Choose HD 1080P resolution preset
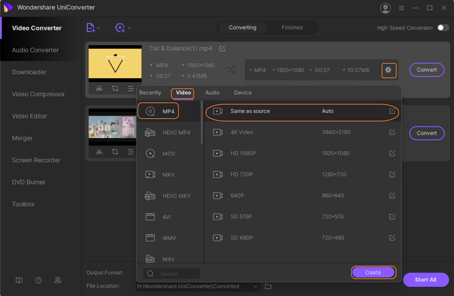Image resolution: width=454 pixels, height=296 pixels. pyautogui.click(x=302, y=153)
